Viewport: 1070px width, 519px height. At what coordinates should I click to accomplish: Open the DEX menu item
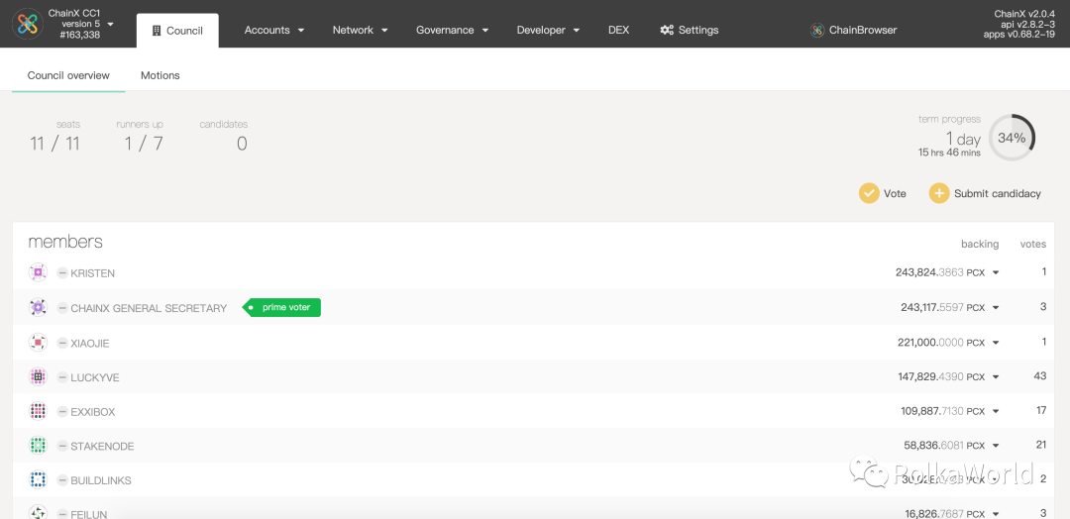coord(618,30)
